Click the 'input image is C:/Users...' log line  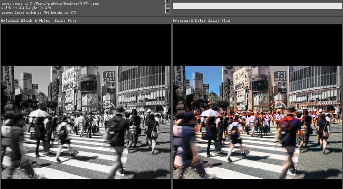(x=50, y=4)
